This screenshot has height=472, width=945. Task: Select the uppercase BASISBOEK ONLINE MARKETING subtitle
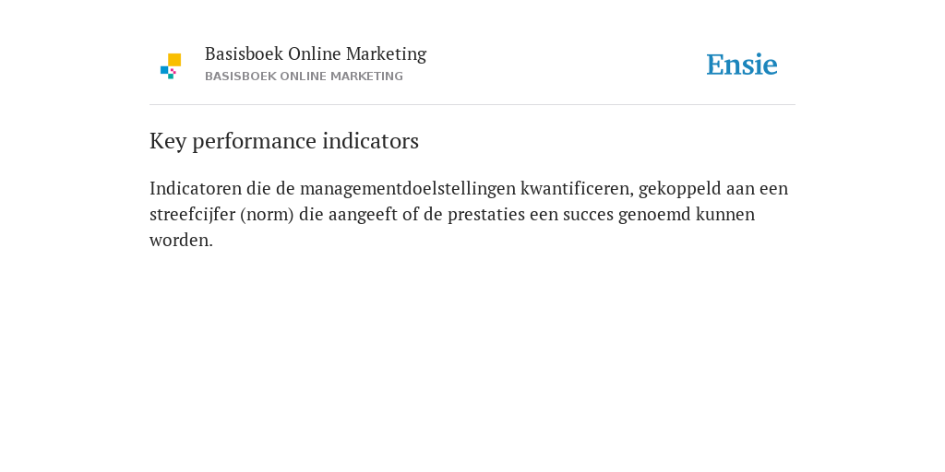pyautogui.click(x=304, y=77)
